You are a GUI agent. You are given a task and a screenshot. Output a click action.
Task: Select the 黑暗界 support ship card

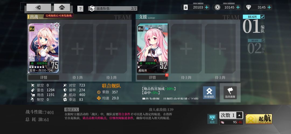point(152,48)
